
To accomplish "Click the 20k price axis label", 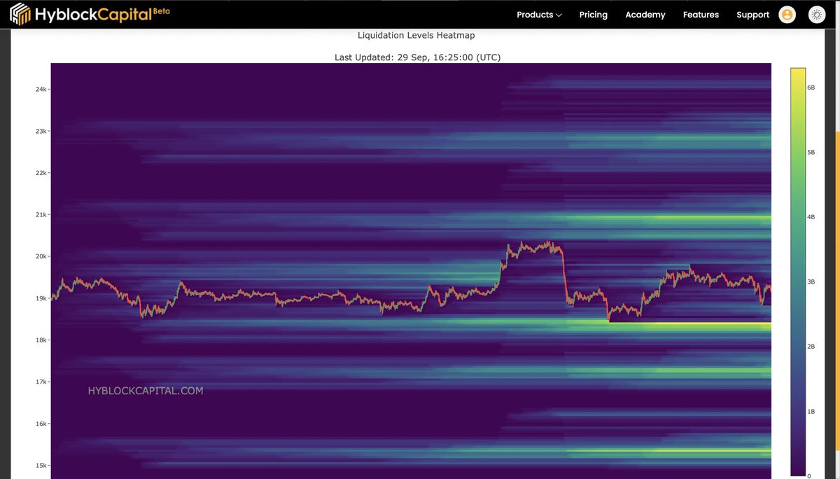I will click(39, 256).
